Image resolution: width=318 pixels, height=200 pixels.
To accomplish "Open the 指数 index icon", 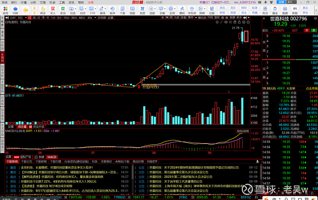I will 132,10.
